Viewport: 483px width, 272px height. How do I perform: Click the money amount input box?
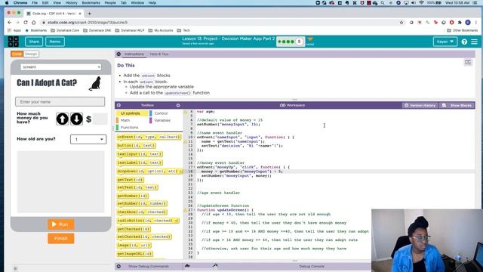(100, 119)
